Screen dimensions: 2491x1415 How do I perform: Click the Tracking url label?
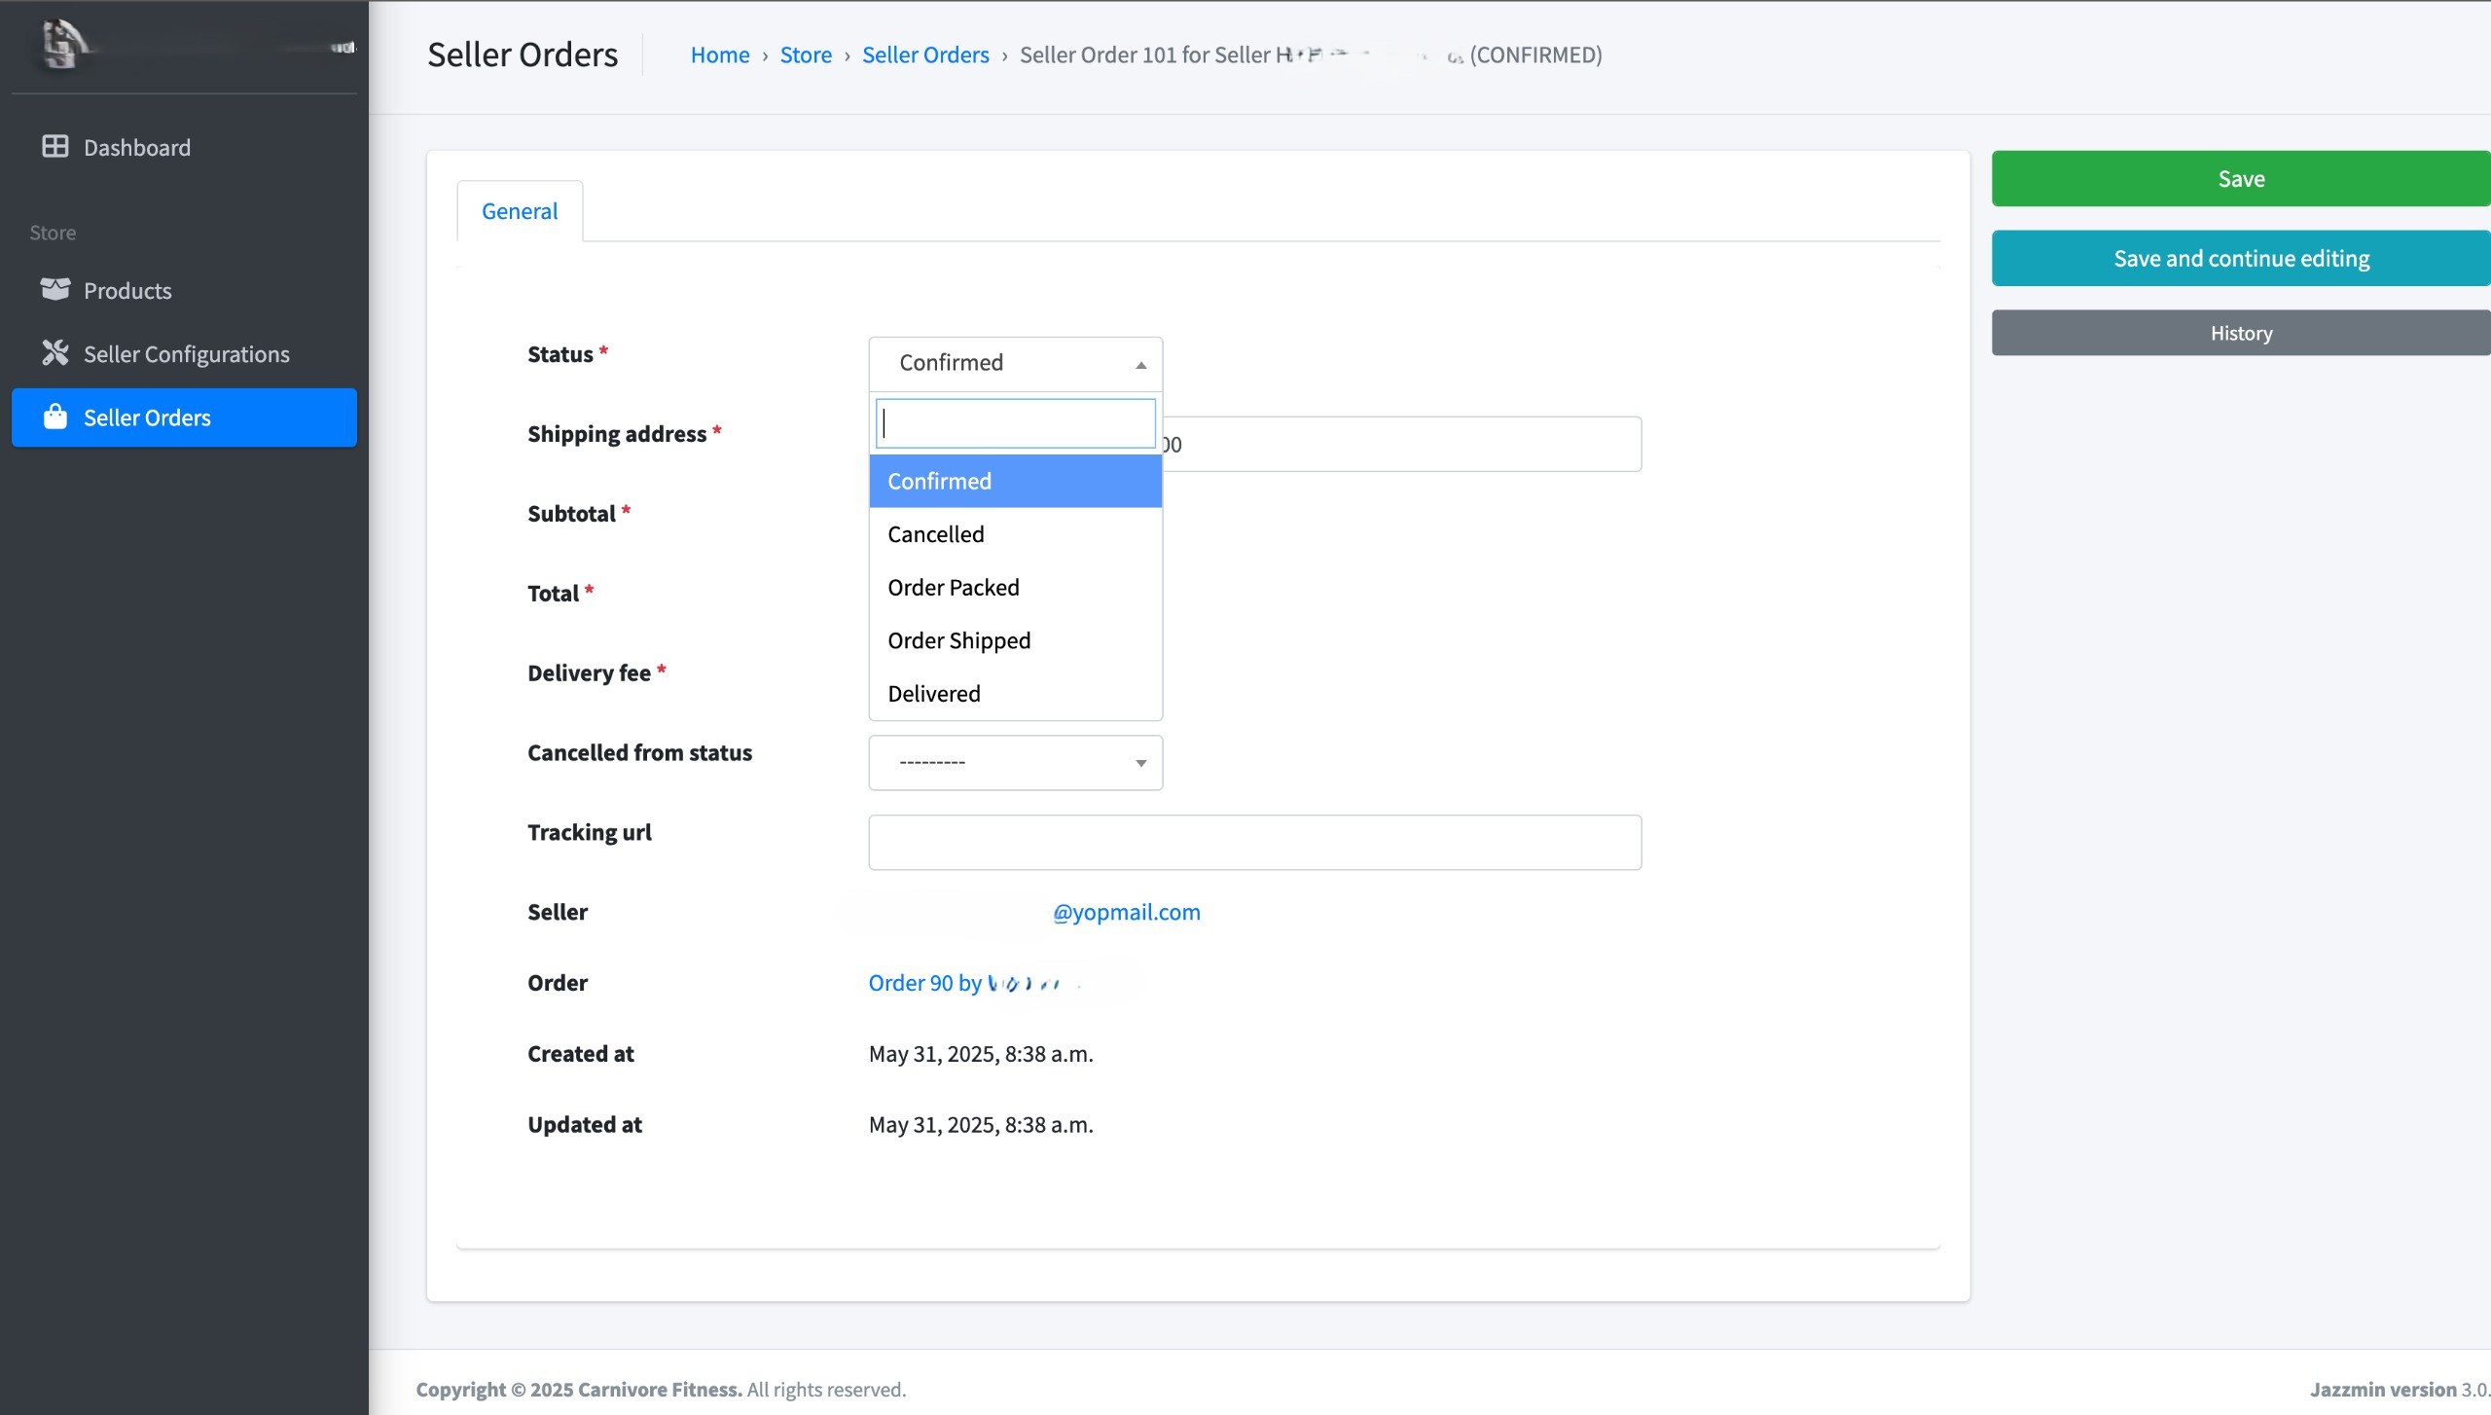tap(590, 832)
